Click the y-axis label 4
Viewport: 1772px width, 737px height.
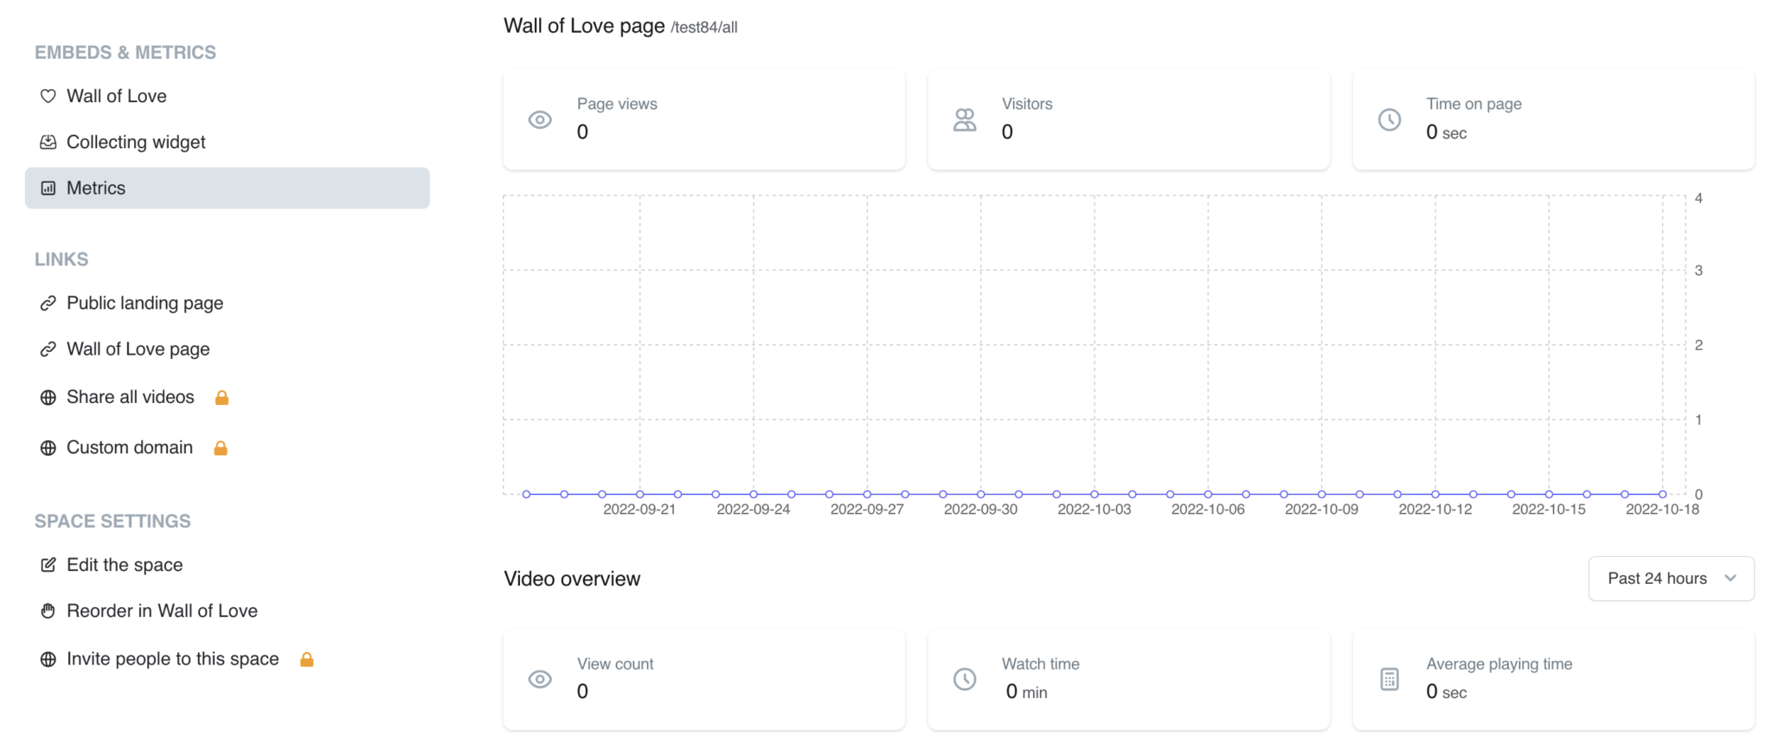pyautogui.click(x=1699, y=198)
